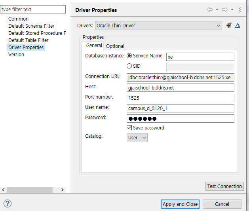Image resolution: width=249 pixels, height=211 pixels.
Task: Click the Password field
Action: tap(181, 119)
